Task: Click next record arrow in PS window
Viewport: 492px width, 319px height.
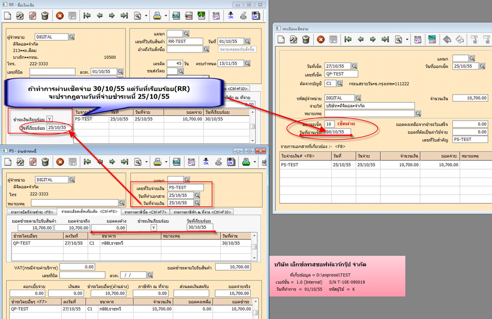Action: coord(112,162)
